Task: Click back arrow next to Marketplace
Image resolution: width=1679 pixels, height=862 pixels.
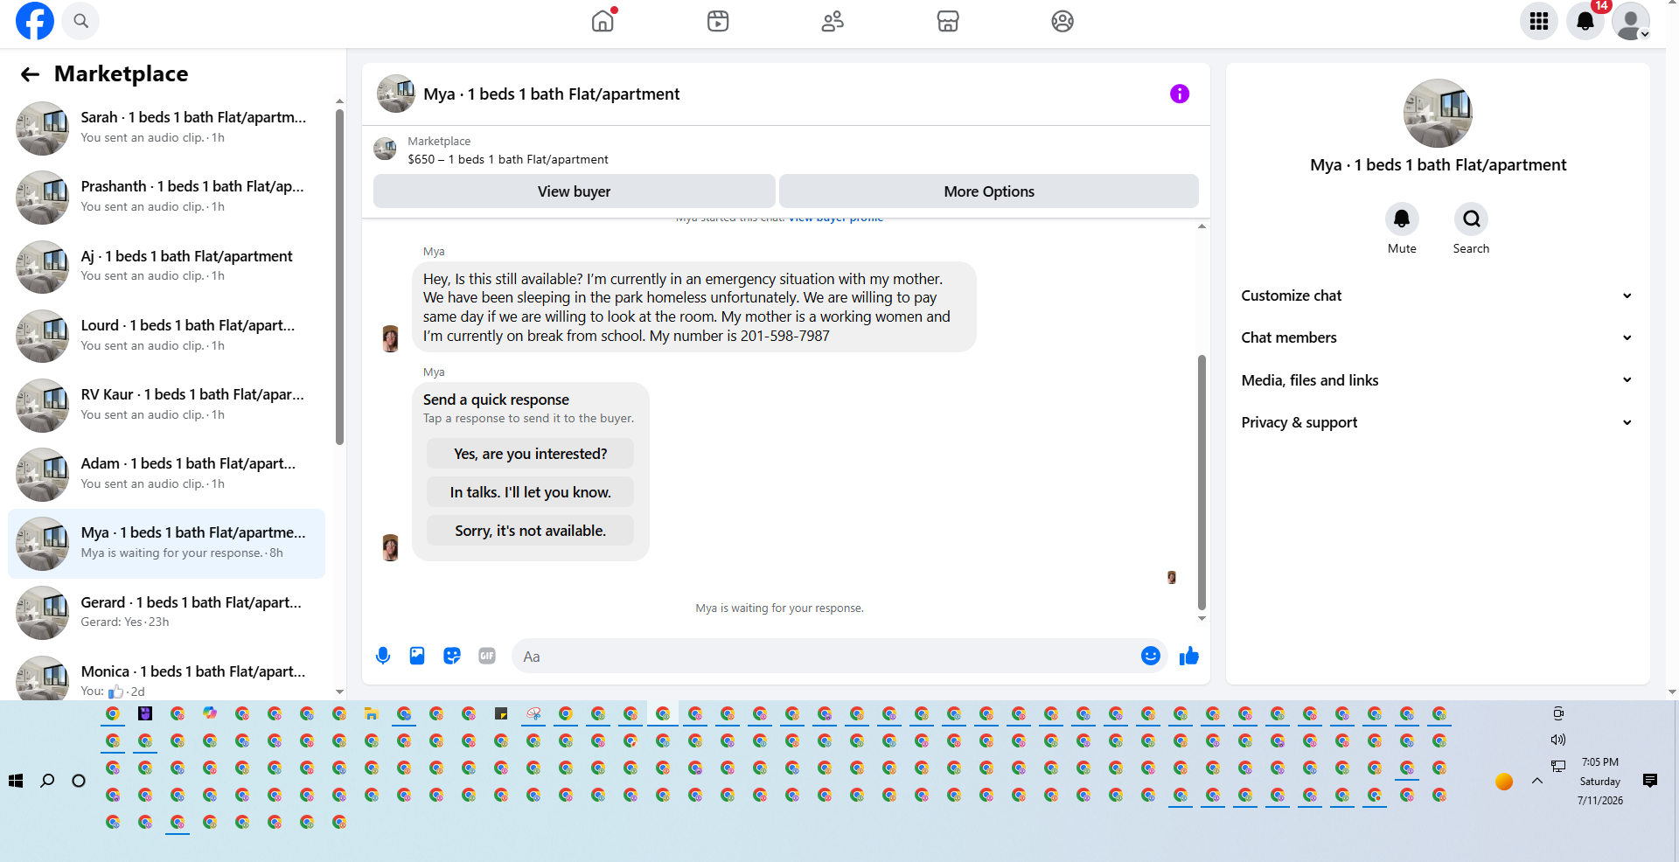Action: coord(30,74)
